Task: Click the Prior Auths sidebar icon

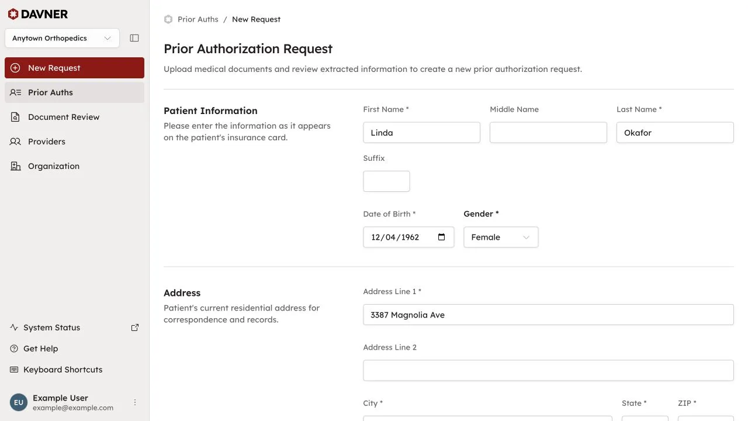Action: pos(16,92)
